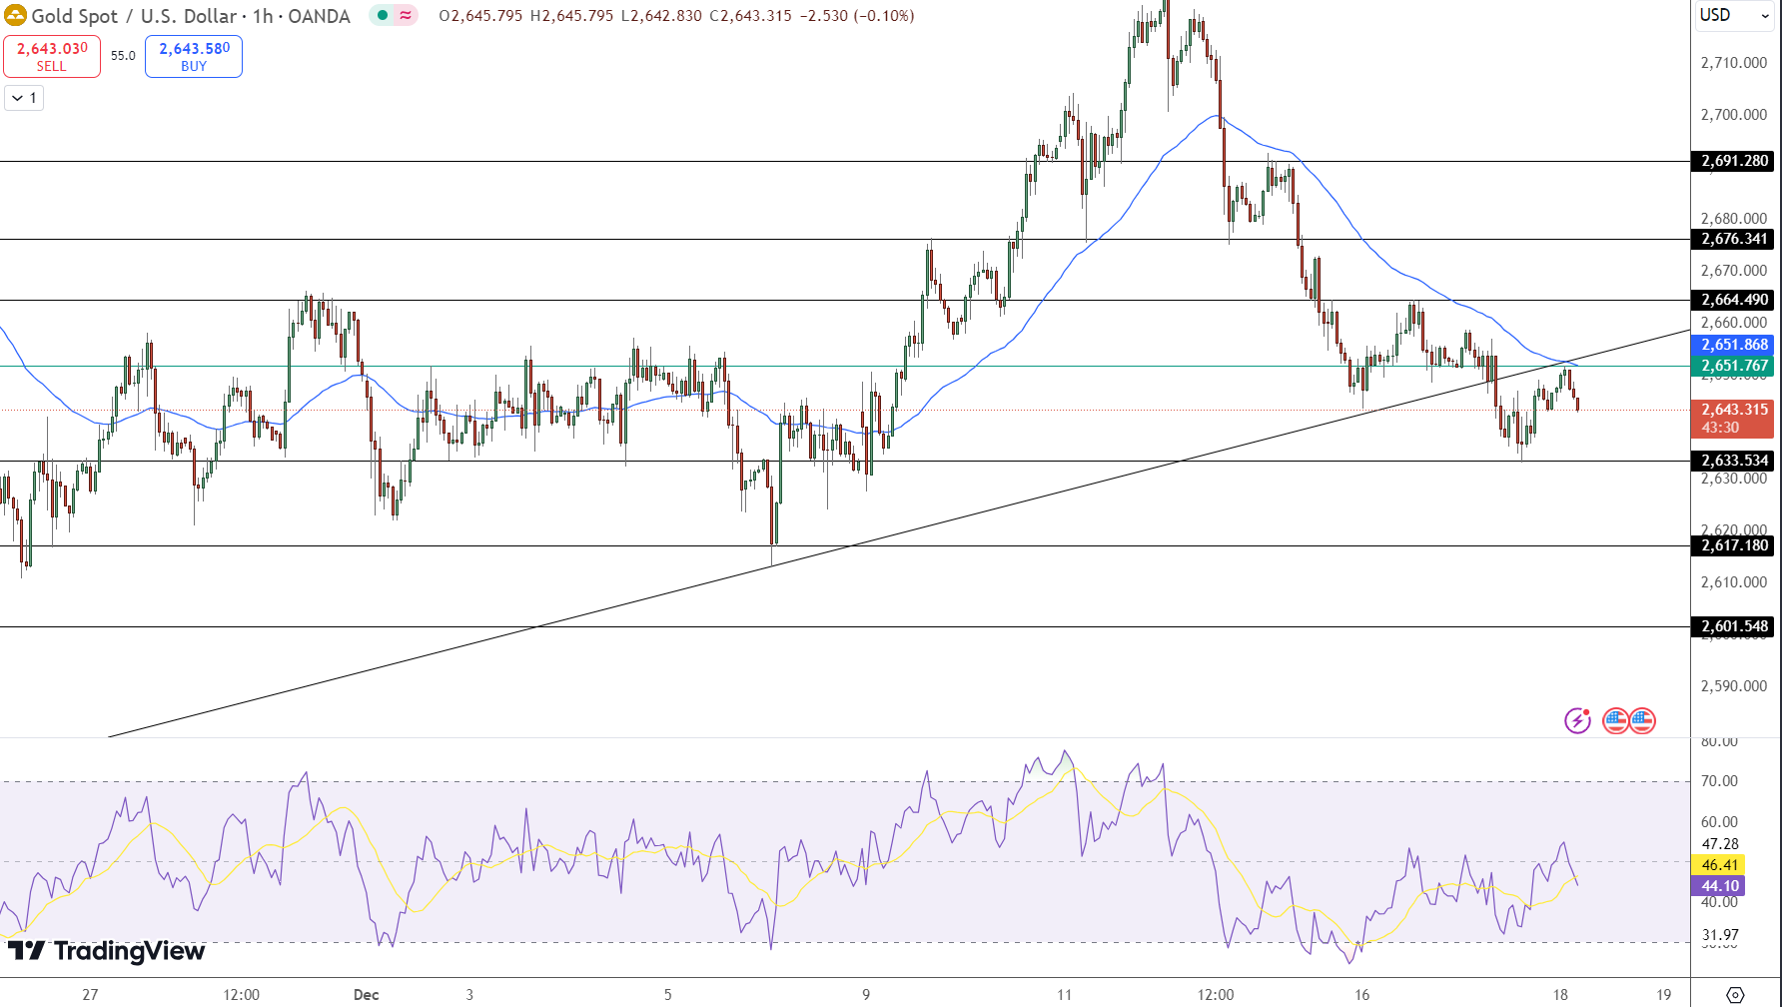Click the 16 date on time axis
Screen dimensions: 1782x1007
(1362, 995)
